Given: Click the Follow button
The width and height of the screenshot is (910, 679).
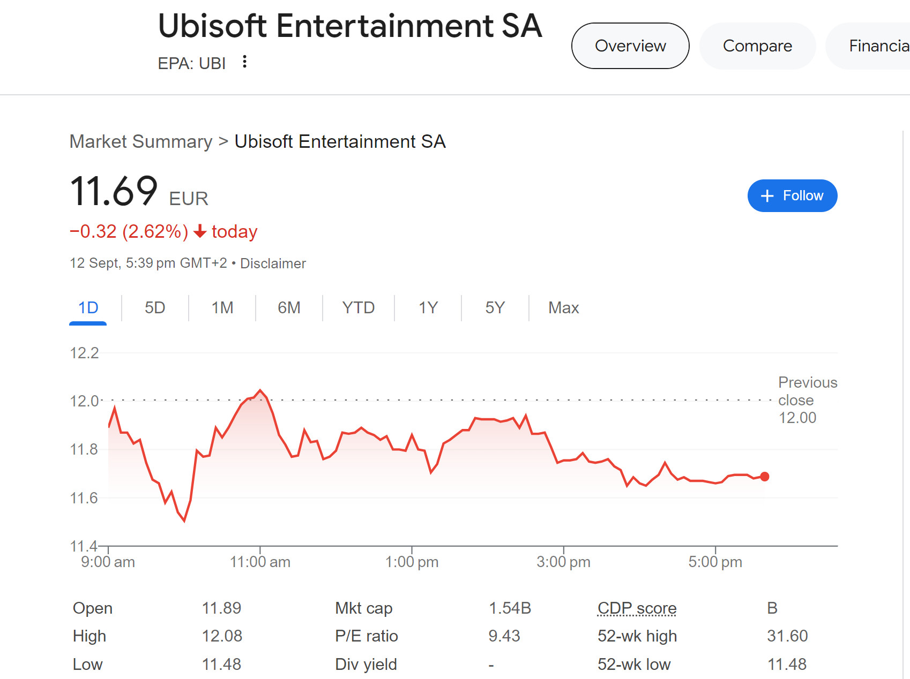Looking at the screenshot, I should click(x=792, y=196).
